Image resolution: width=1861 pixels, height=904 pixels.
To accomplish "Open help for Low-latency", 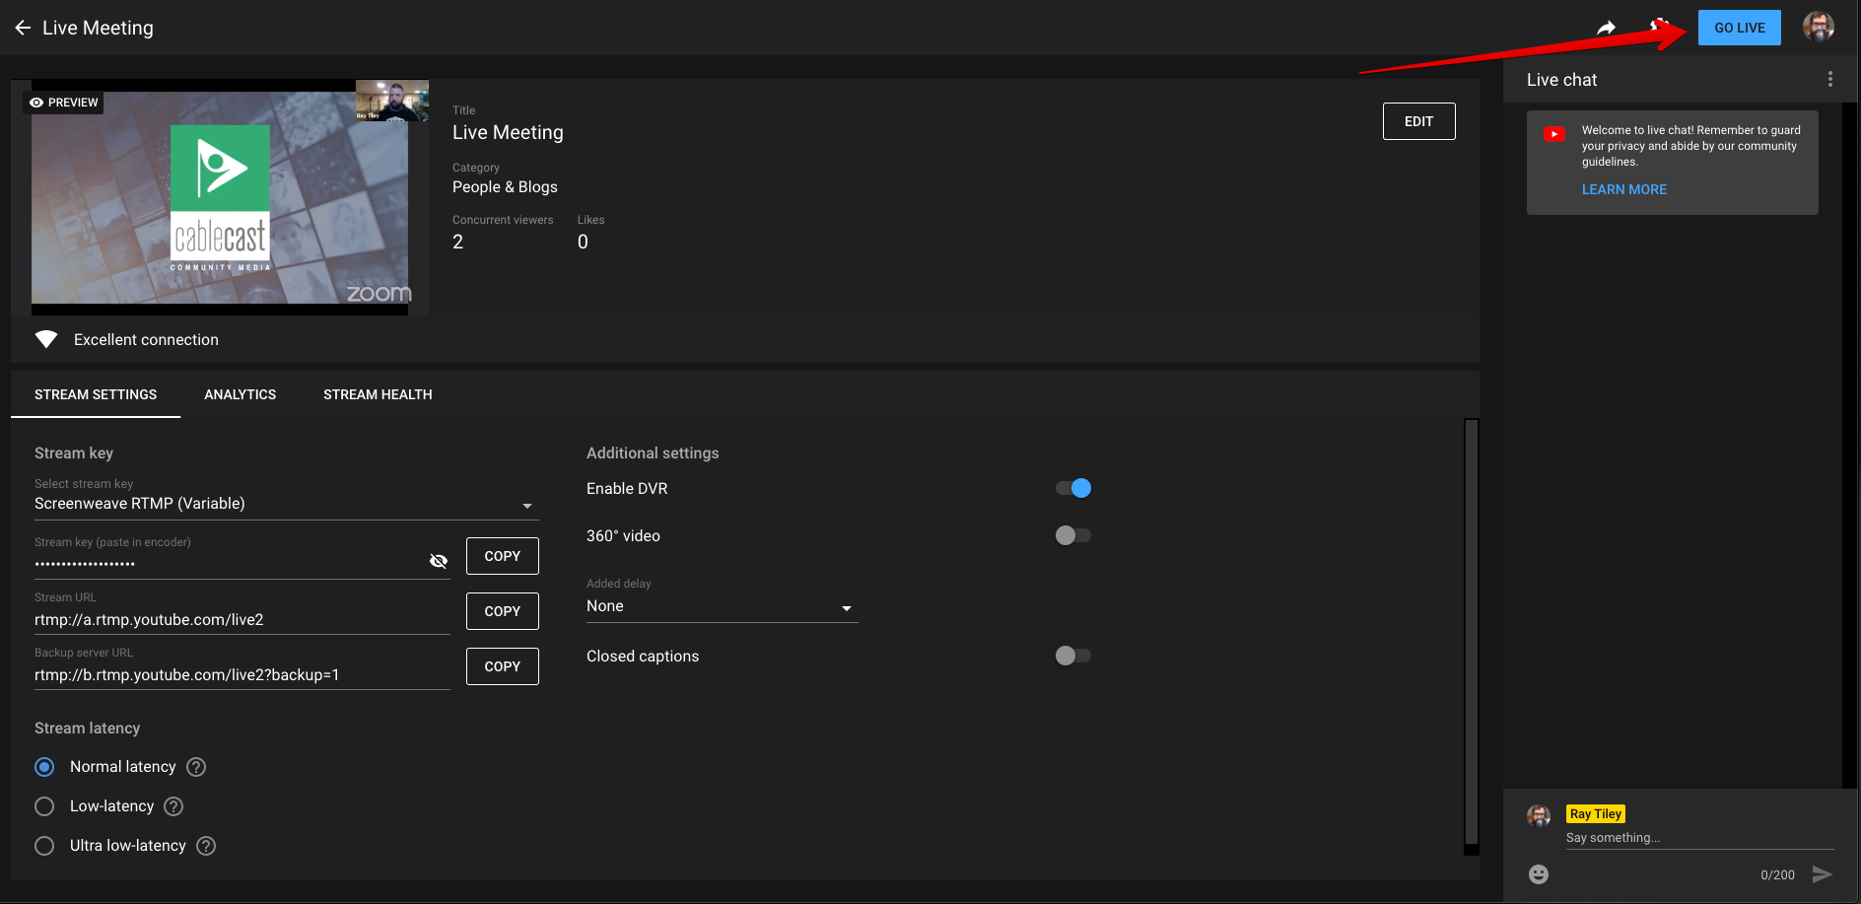I will tap(173, 806).
